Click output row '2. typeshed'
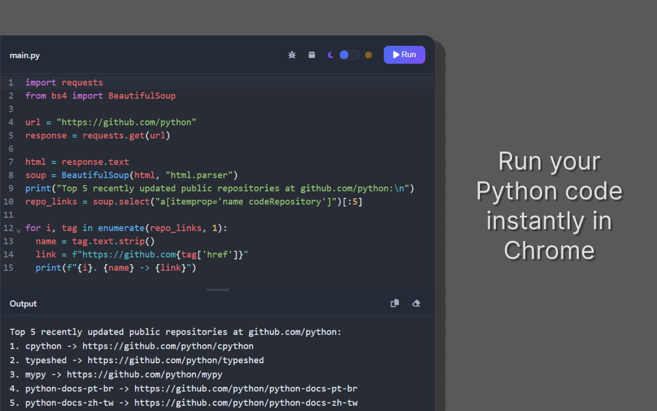Viewport: 657px width, 411px height. (x=137, y=360)
